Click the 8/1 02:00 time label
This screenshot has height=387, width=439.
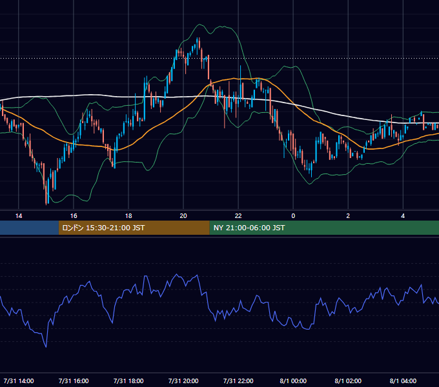348,381
